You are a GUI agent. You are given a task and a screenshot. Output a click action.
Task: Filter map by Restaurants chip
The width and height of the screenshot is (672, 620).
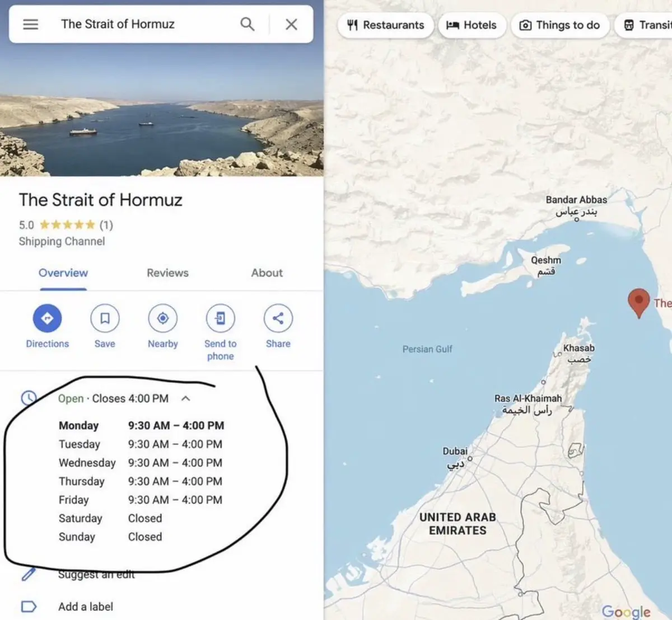click(x=386, y=25)
